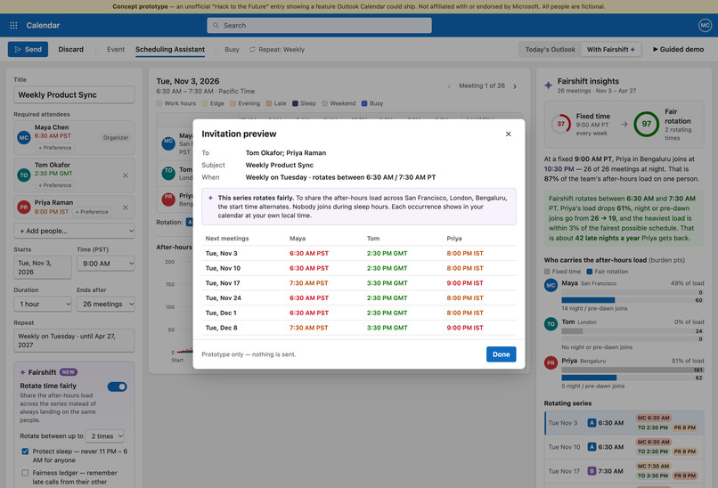Click the Fairshift insights sparkle icon
This screenshot has height=488, width=718.
click(548, 85)
